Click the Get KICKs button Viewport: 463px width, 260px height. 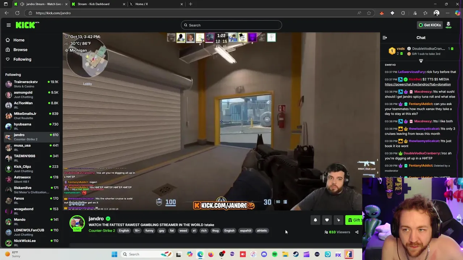click(430, 25)
